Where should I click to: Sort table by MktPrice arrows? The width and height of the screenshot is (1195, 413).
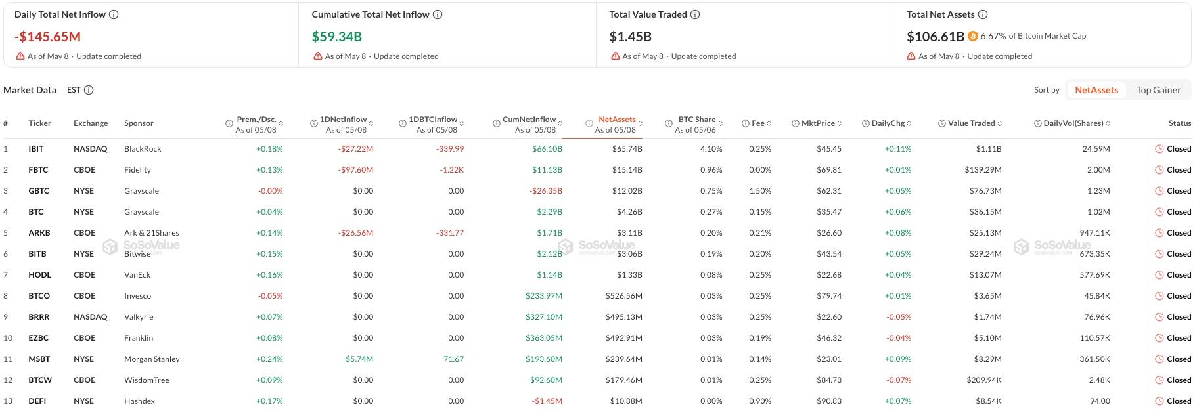click(840, 123)
